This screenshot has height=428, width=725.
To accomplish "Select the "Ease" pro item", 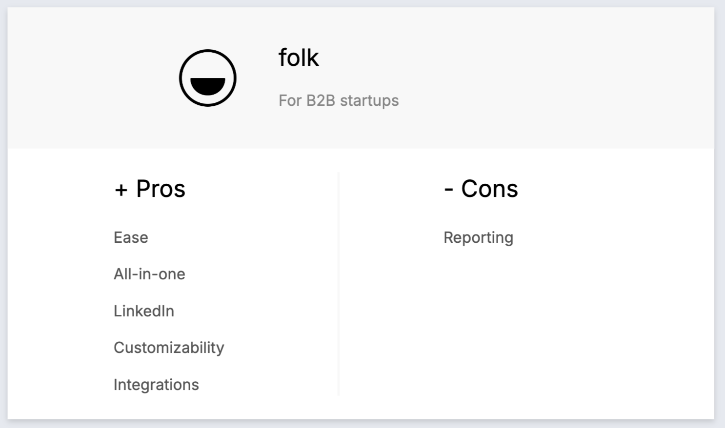I will tap(131, 237).
